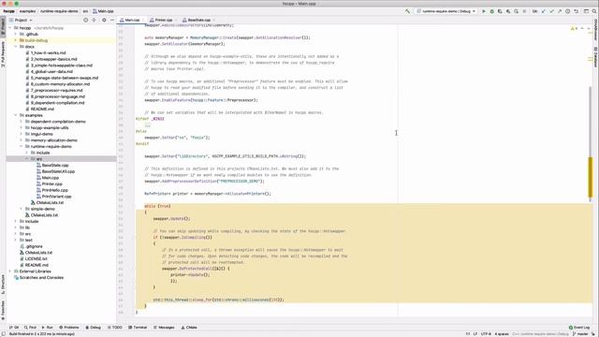
Task: Open the TODO tool window
Action: 115,328
